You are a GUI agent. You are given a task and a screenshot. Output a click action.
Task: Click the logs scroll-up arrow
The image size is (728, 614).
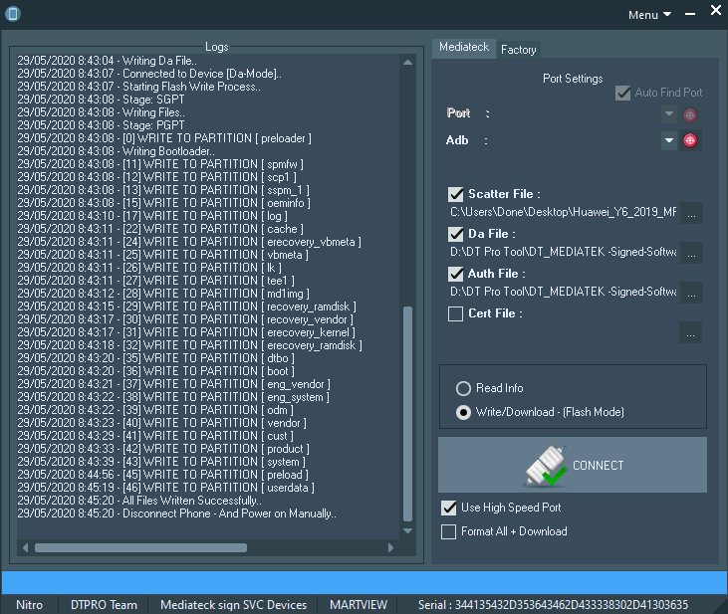pyautogui.click(x=407, y=63)
